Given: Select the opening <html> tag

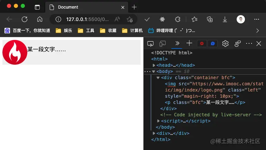Looking at the screenshot, I should click(x=160, y=59).
